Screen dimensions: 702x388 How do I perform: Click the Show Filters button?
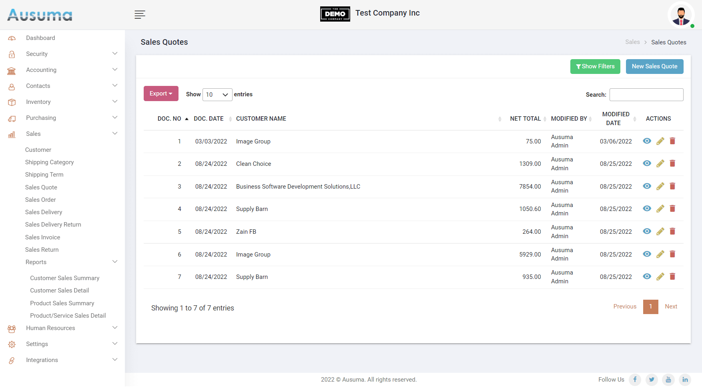click(595, 66)
